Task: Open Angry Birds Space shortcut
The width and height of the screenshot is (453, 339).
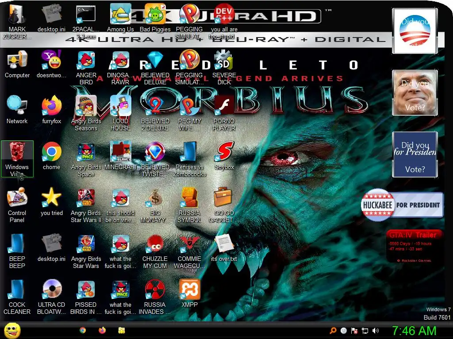Action: point(86,159)
